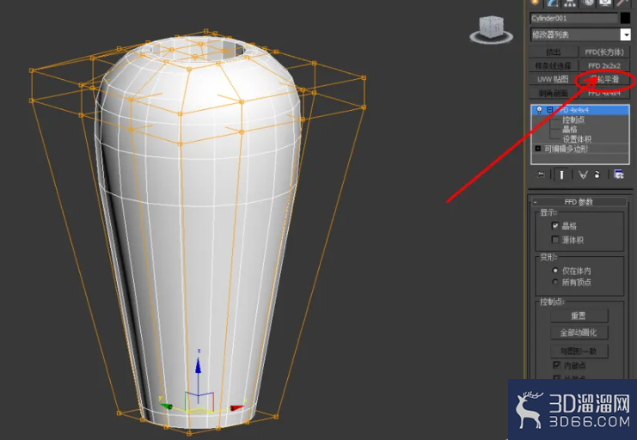The image size is (637, 440).
Task: Toggle the 内部点 checkbox
Action: (x=557, y=365)
